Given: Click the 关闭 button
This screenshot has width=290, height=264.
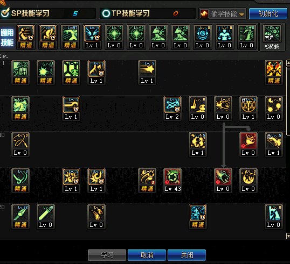Looking at the screenshot, I should pos(187,255).
